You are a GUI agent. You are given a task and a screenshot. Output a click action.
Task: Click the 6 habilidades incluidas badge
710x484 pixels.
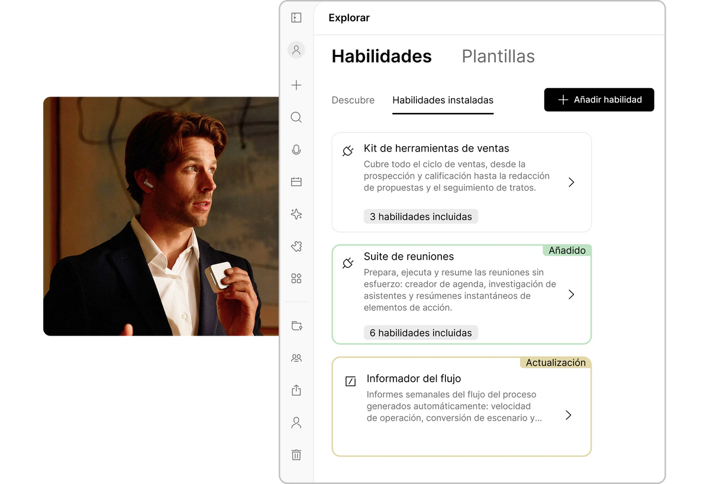tap(421, 333)
